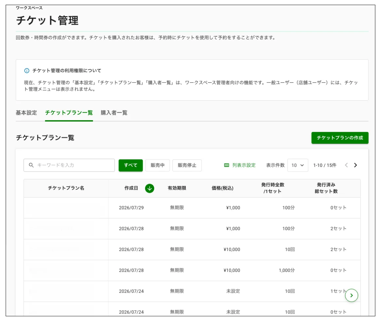
Task: Filter plans by 販売停止
Action: pos(187,165)
